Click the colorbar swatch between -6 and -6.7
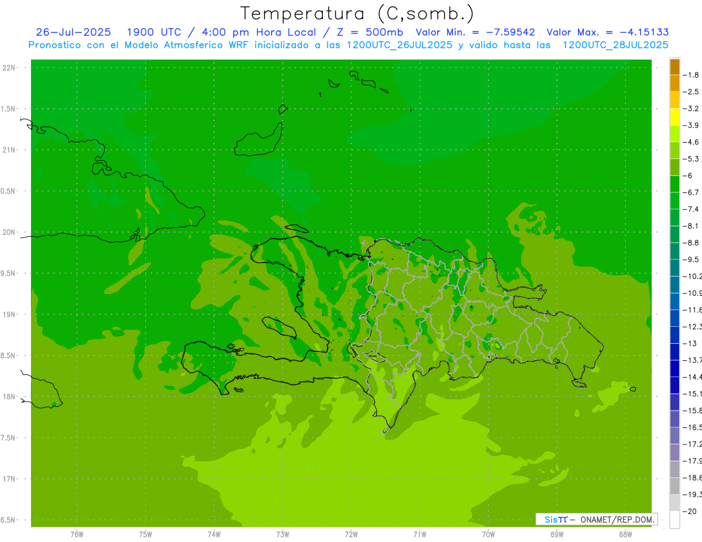This screenshot has height=542, width=702. 675,184
